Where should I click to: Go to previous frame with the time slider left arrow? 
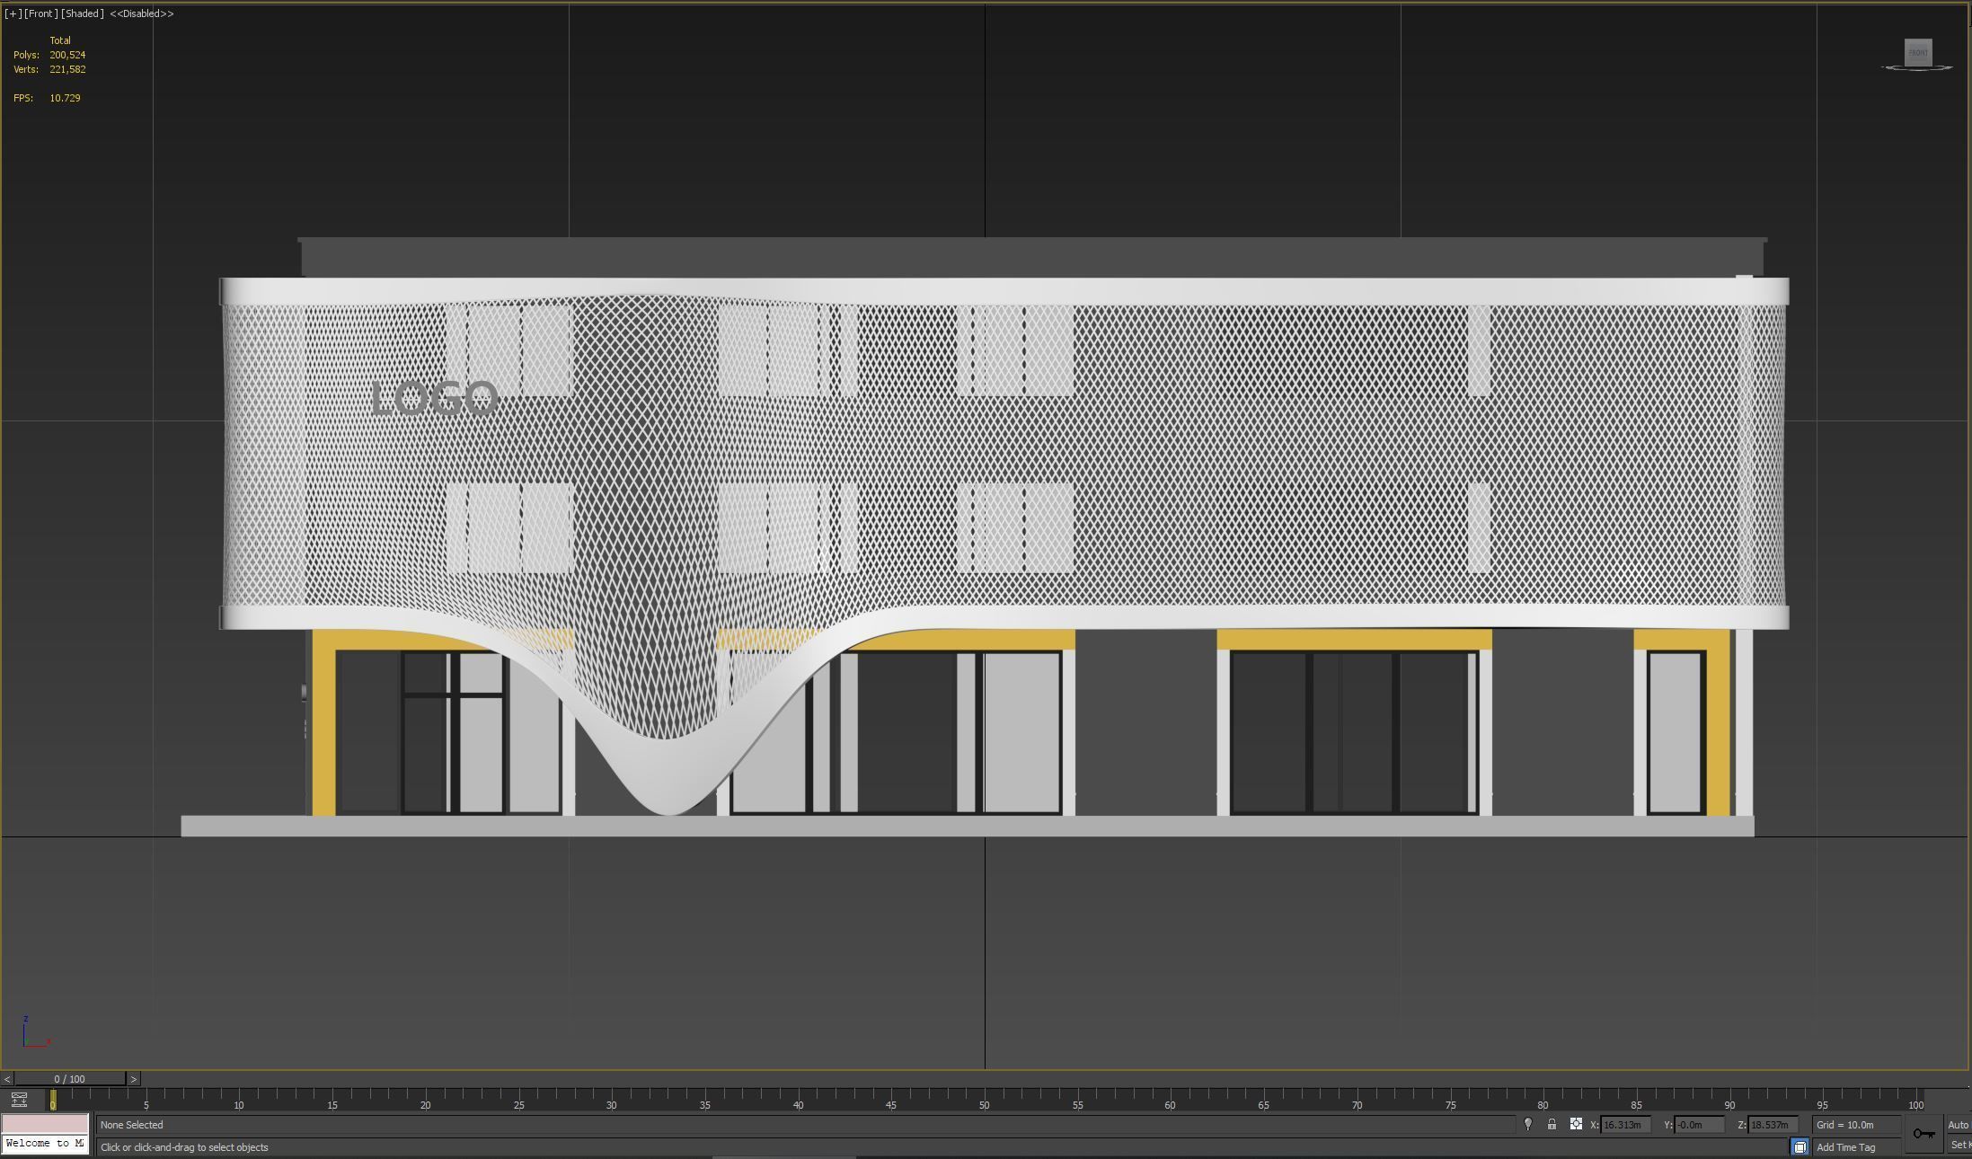click(7, 1079)
